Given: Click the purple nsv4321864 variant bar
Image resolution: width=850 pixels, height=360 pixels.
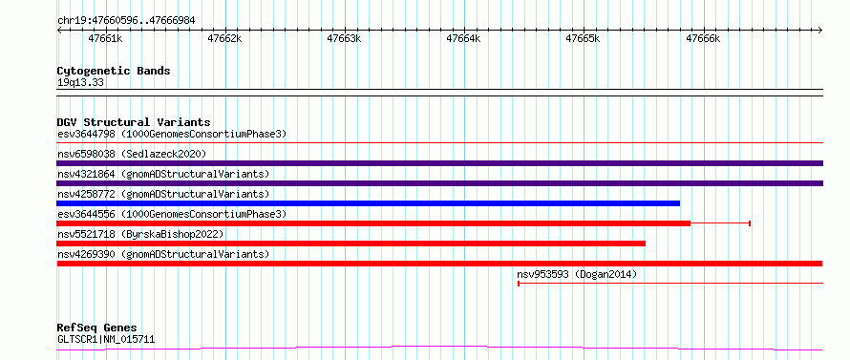Looking at the screenshot, I should coord(439,183).
